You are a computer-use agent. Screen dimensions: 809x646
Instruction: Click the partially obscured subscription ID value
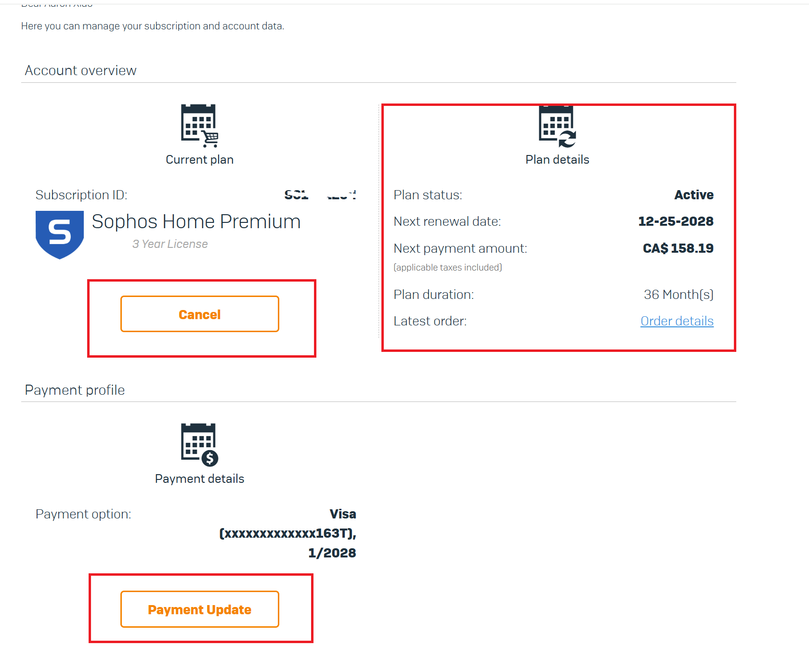[320, 195]
